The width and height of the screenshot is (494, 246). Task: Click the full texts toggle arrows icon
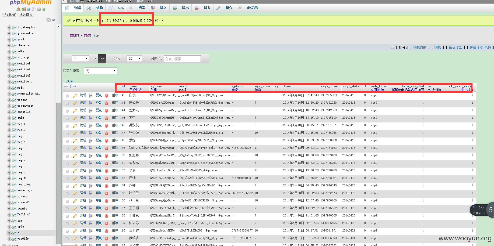(70, 86)
